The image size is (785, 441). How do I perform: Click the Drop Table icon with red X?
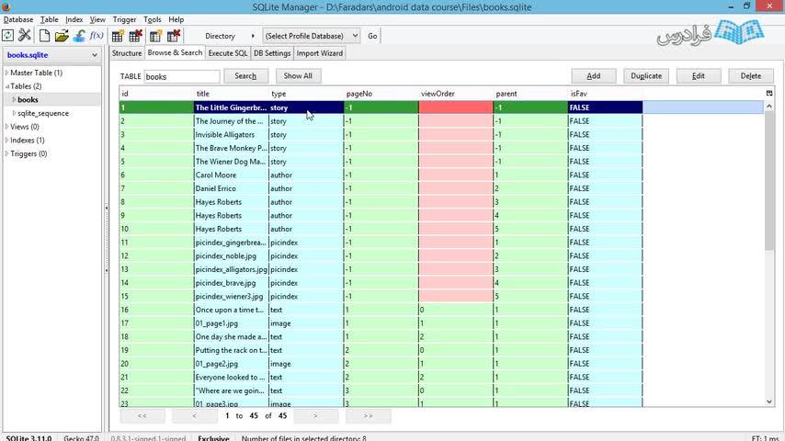pyautogui.click(x=136, y=36)
